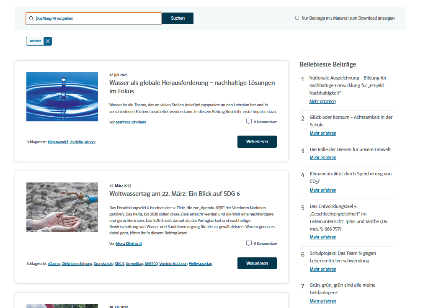
Task: Click 'Die Rolle der Bienen für unsere Umwelt' text
Action: [x=350, y=149]
